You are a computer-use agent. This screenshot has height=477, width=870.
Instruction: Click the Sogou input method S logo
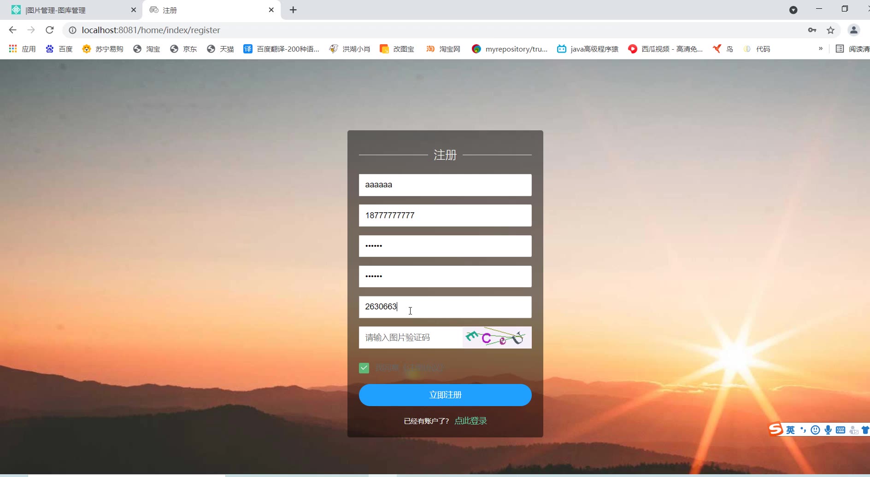pyautogui.click(x=776, y=429)
